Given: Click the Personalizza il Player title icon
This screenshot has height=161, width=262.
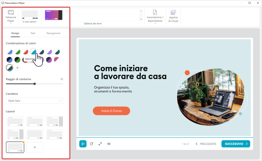Looking at the screenshot, I should [x=3, y=3].
